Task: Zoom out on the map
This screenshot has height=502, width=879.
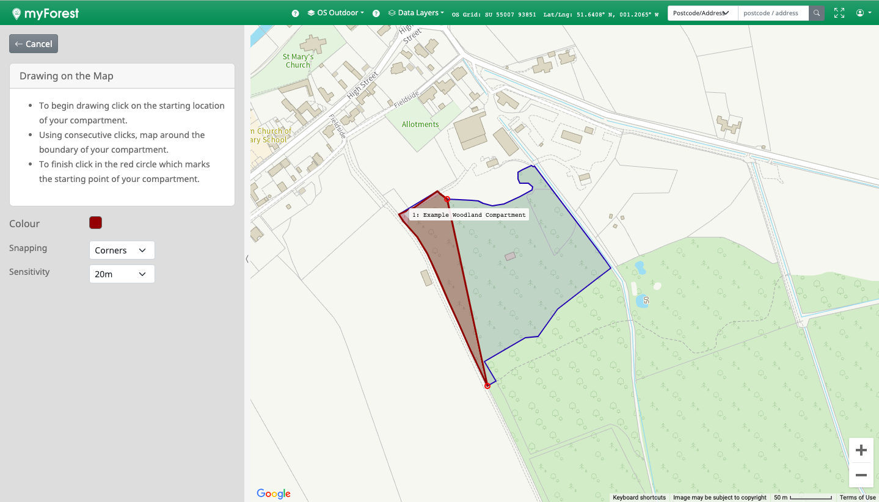Action: 861,475
